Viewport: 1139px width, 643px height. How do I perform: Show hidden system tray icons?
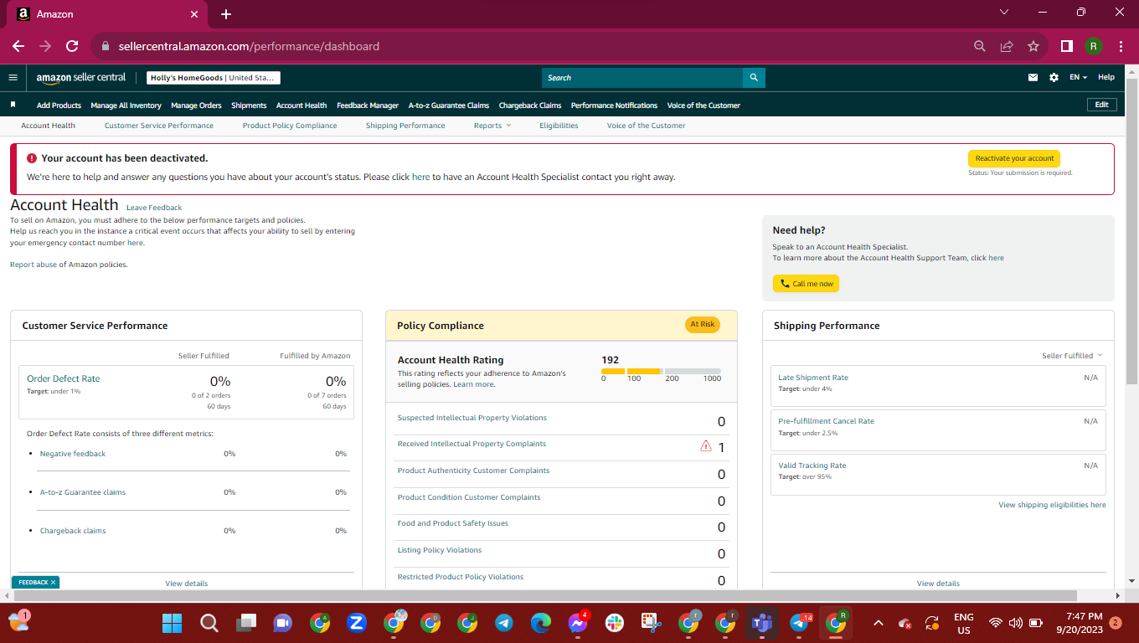(879, 623)
